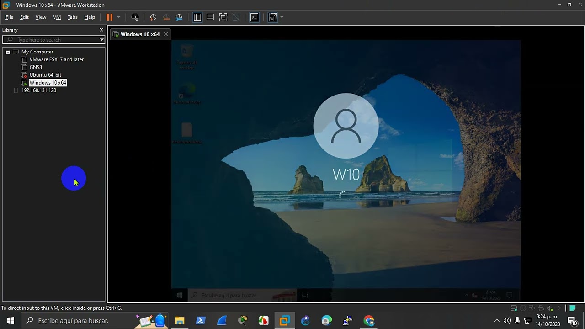Open the host network tray icon
The image size is (585, 329).
coord(527,321)
